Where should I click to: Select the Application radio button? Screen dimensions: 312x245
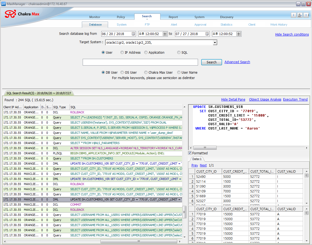coord(146,52)
